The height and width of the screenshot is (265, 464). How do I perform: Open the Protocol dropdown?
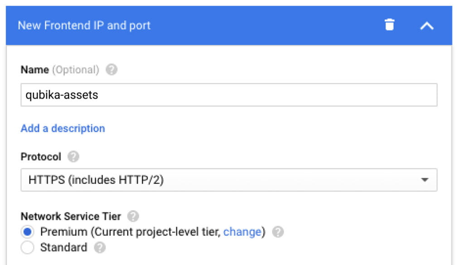tap(229, 179)
